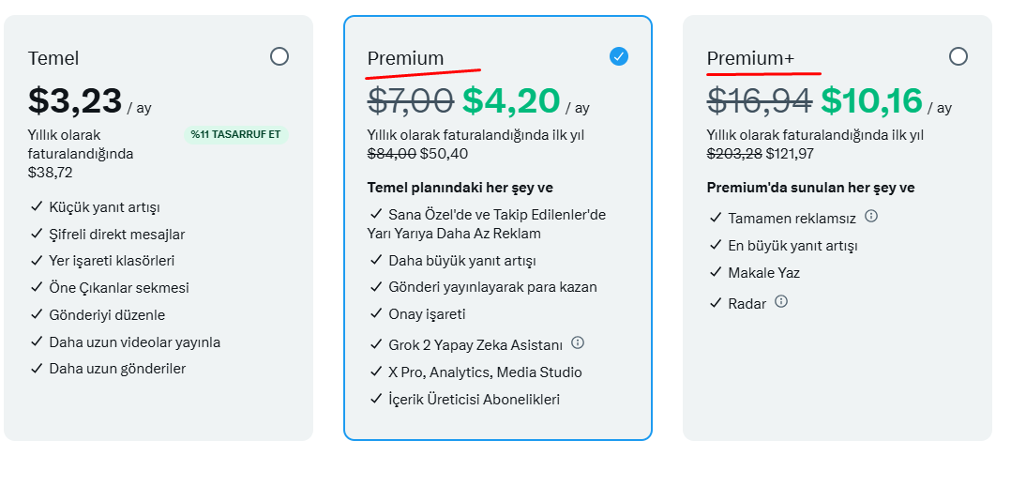Click checkmark beside Yer işareti klasörleri
1011x486 pixels.
tap(36, 261)
